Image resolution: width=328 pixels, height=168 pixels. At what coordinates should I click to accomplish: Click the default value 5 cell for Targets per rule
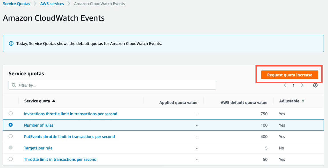click(266, 148)
